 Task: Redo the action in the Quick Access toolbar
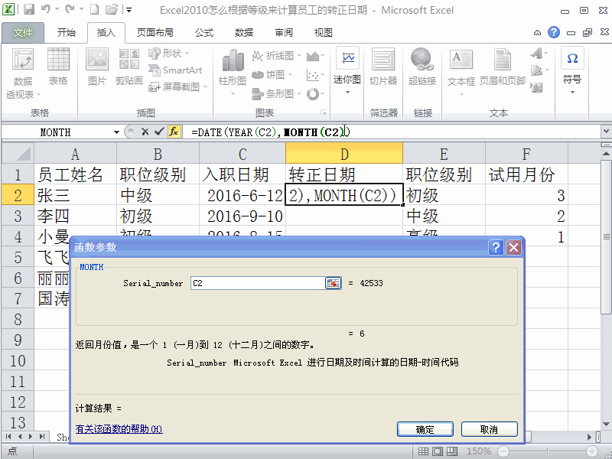tap(70, 9)
